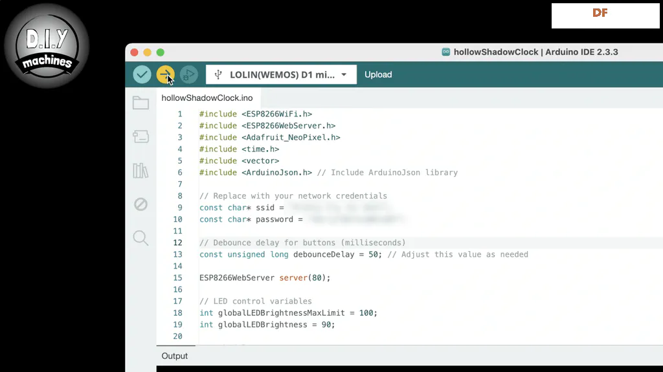This screenshot has width=663, height=372.
Task: Click 'debounceDelay = 50;' code
Action: tap(337, 254)
